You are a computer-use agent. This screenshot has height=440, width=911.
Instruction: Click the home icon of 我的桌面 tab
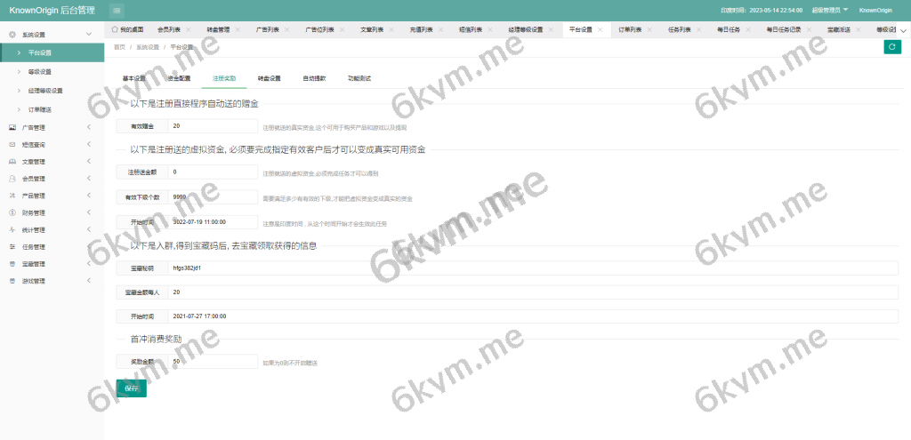coord(114,29)
